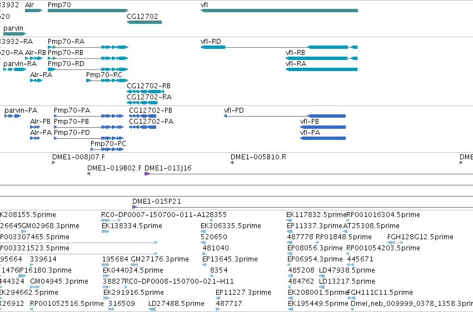Click transcript label Pmp70-RB
This screenshot has height=312, width=473.
66,52
